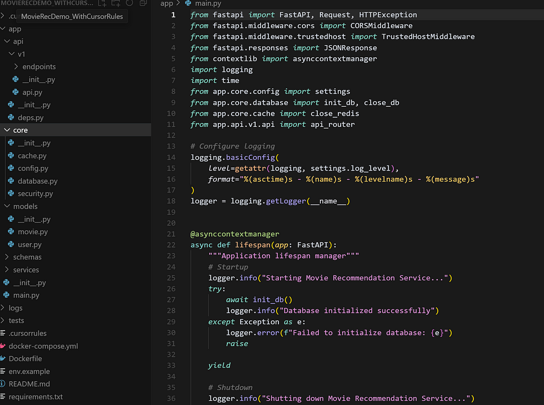
Task: Select the __init__.py icon directly above deps.py
Action: pyautogui.click(x=11, y=105)
